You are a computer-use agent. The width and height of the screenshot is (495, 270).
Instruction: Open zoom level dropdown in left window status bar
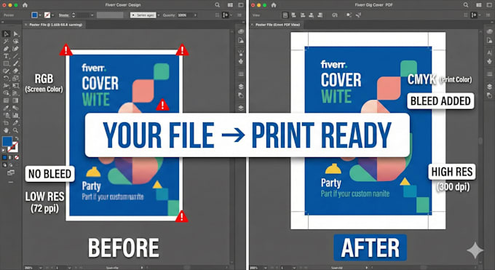[x=41, y=268]
